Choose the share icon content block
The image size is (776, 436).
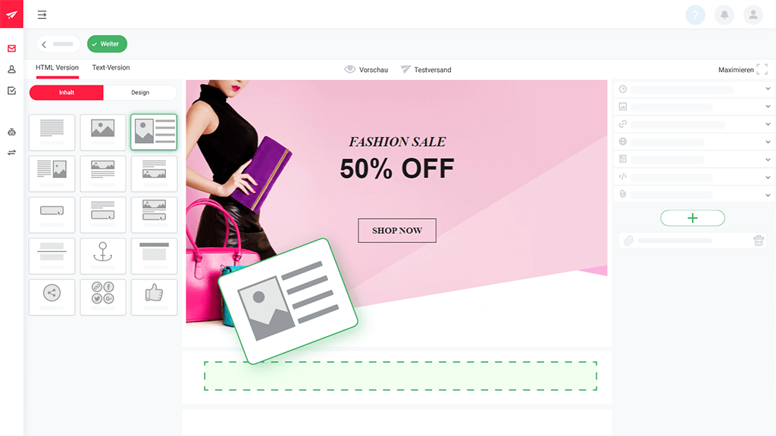click(52, 297)
